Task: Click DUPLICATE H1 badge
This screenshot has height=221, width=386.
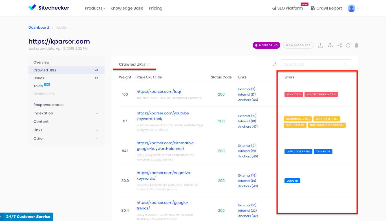Action: point(295,125)
